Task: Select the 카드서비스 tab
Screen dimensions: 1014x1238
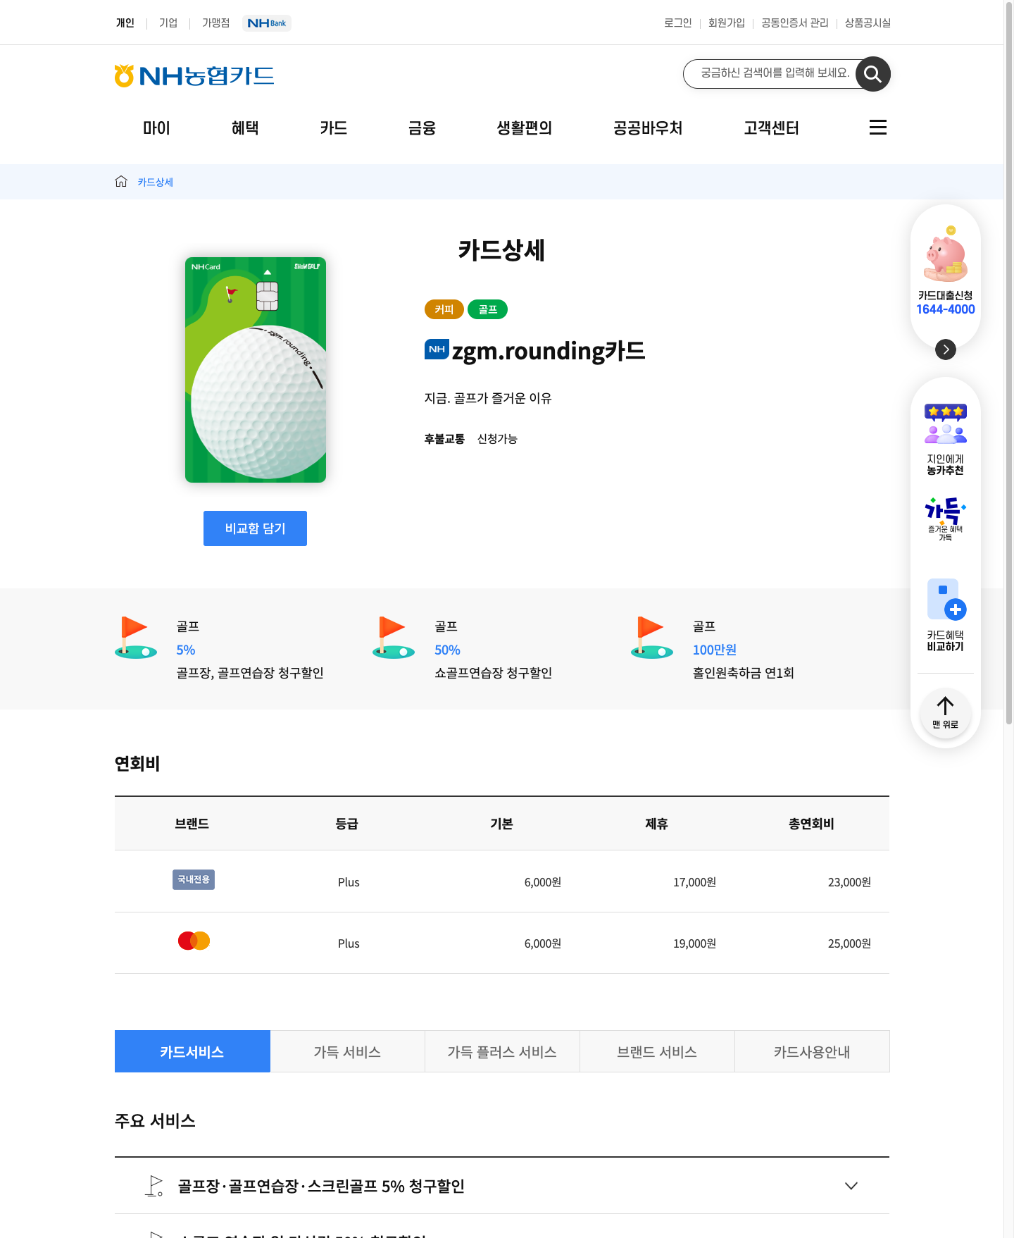Action: tap(192, 1051)
